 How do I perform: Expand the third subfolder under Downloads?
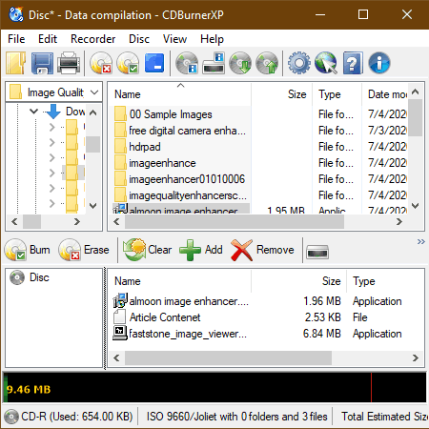(52, 157)
